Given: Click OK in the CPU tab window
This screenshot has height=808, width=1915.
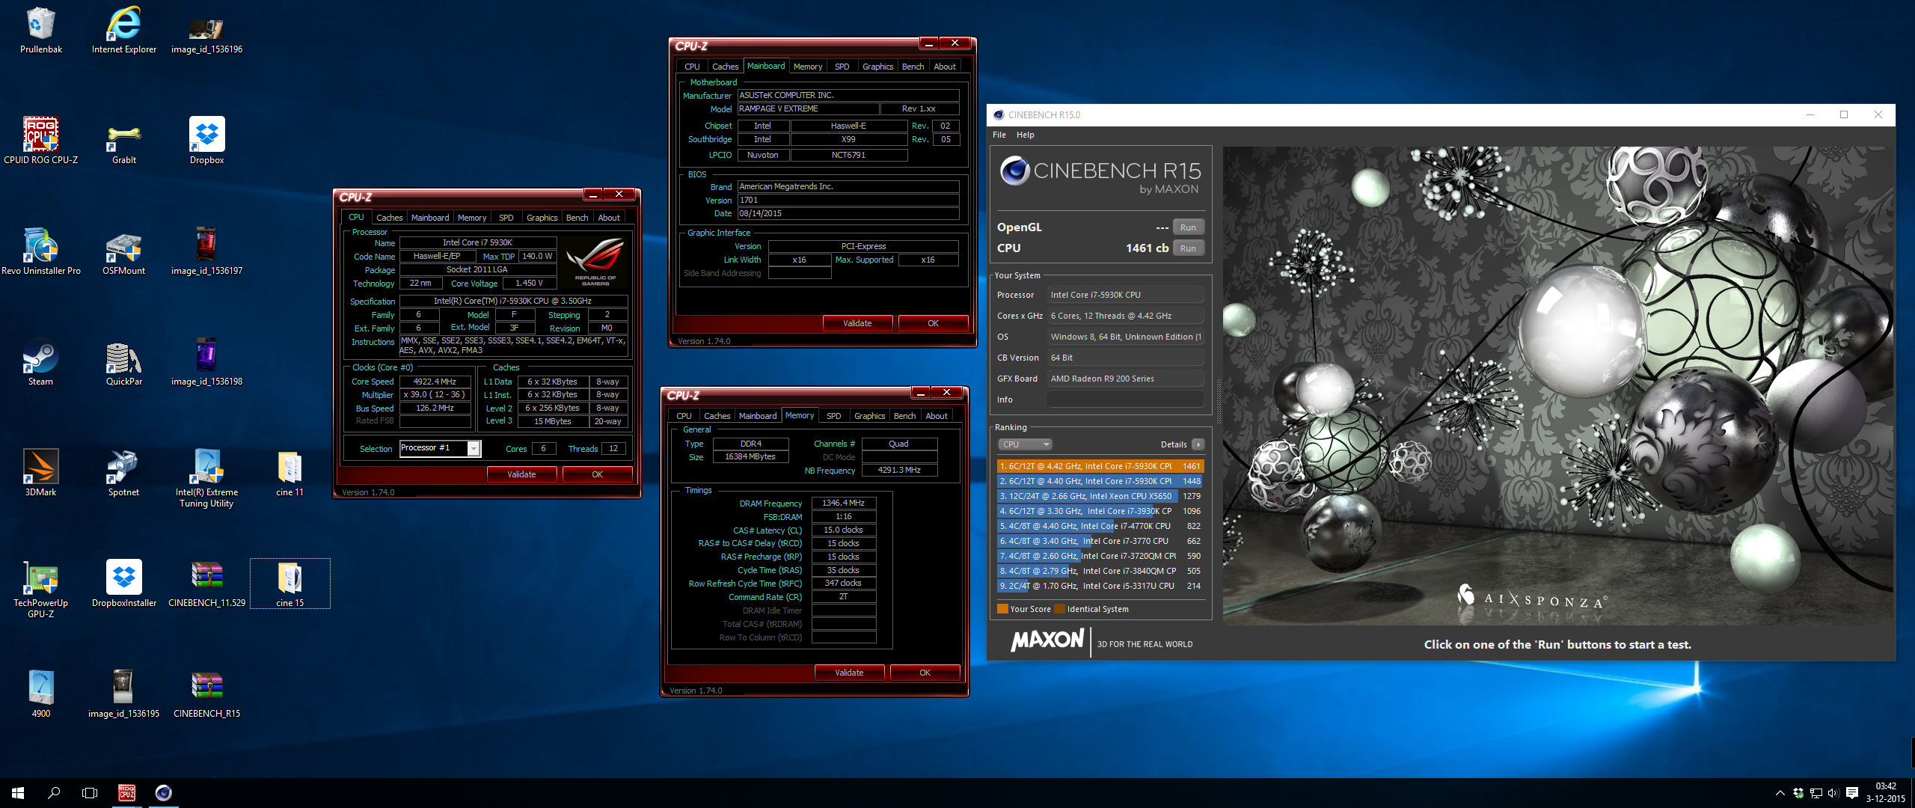Looking at the screenshot, I should coord(597,474).
